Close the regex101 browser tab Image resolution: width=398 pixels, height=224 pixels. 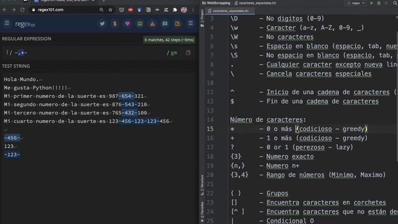pyautogui.click(x=93, y=1)
